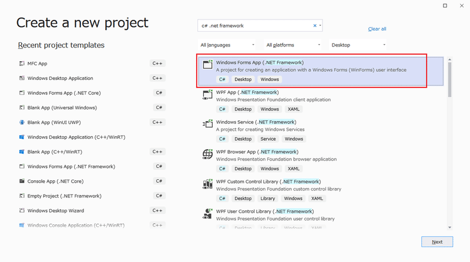Viewport: 470px width, 262px height.
Task: Click the Blank App (WinUI UWP) icon
Action: 22,122
